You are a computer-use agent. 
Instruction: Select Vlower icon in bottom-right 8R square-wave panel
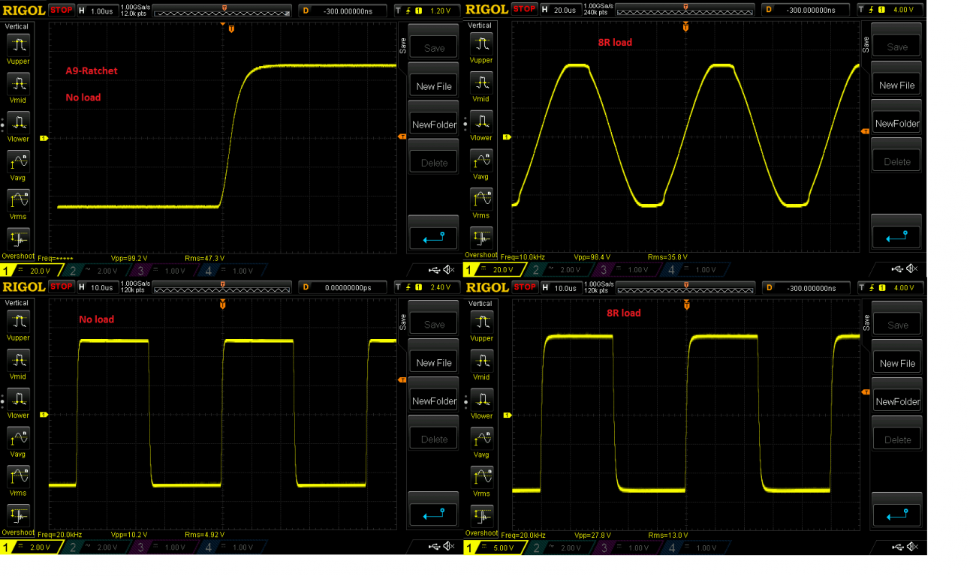pos(480,399)
